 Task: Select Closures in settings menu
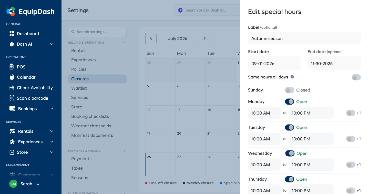click(x=97, y=79)
